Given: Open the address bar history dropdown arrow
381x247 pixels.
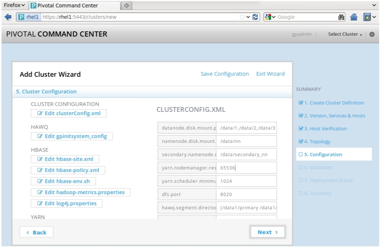Looking at the screenshot, I should click(248, 17).
